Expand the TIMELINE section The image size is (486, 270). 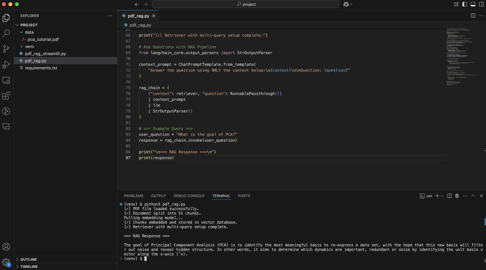tap(66, 267)
